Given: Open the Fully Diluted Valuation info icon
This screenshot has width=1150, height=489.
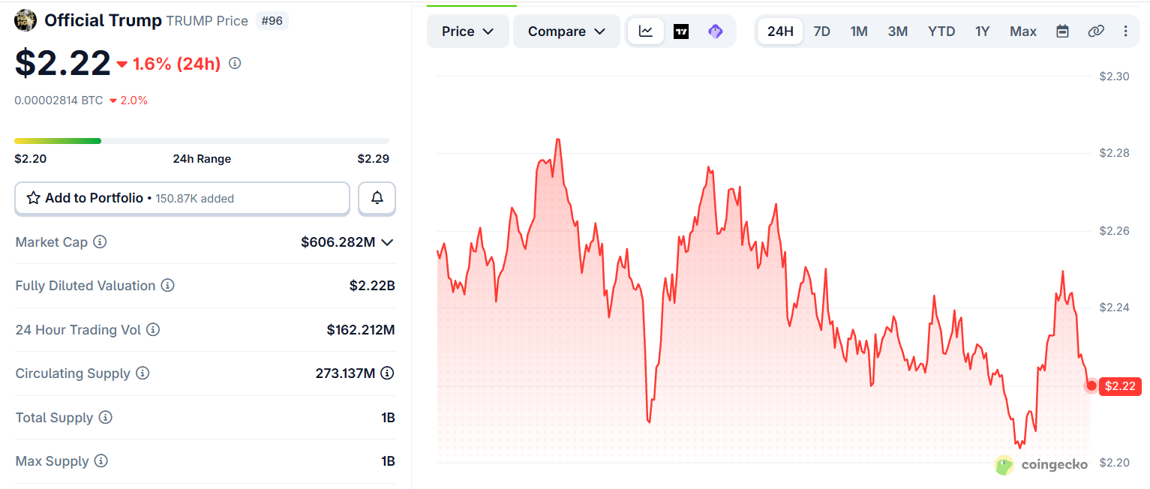Looking at the screenshot, I should [168, 286].
